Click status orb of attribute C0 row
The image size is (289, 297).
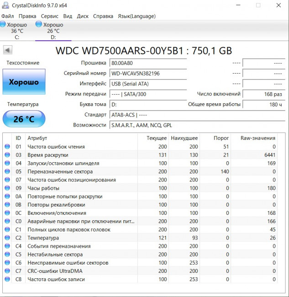[x=7, y=221]
